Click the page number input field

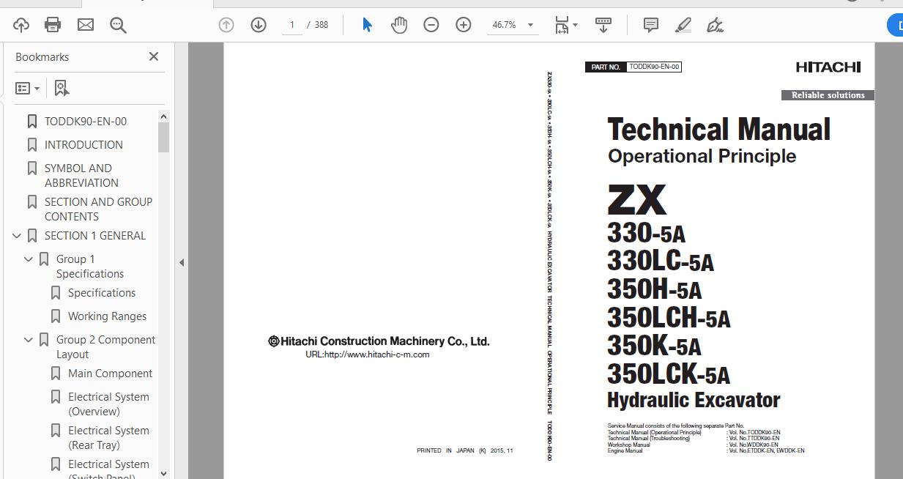click(x=292, y=25)
